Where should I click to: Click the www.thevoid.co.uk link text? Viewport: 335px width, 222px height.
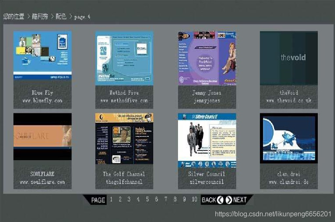click(x=289, y=100)
